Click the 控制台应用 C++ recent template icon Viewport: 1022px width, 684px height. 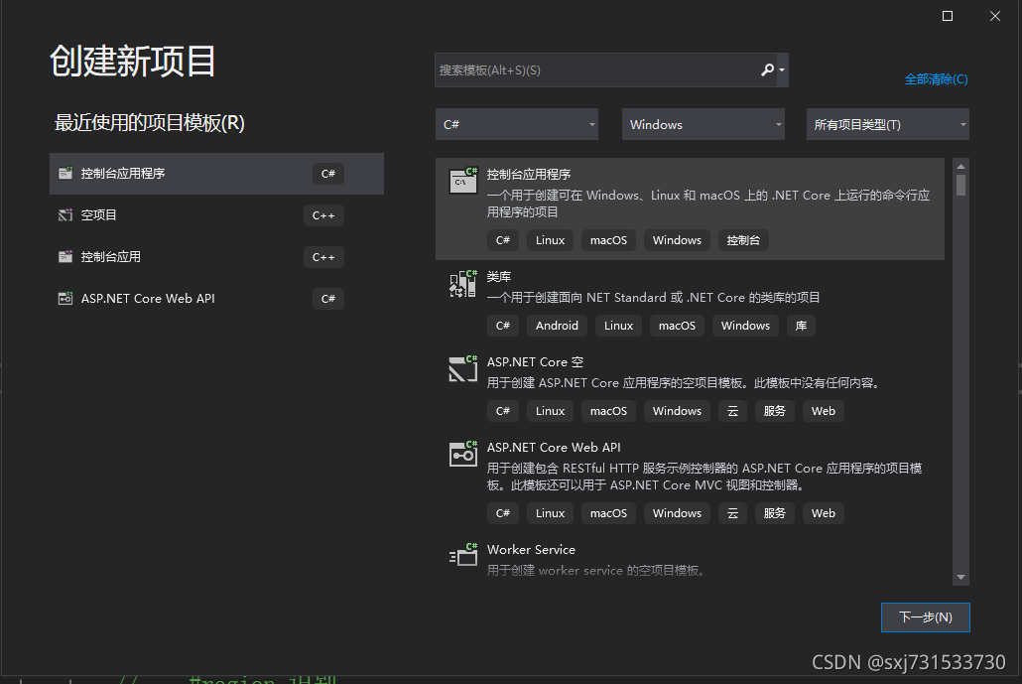[65, 257]
